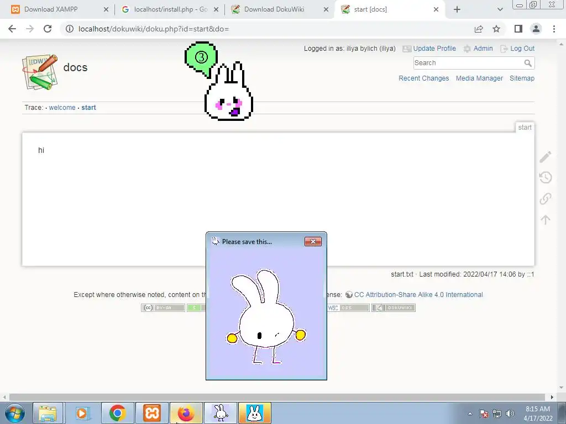Click the wiki Search field

(x=468, y=63)
